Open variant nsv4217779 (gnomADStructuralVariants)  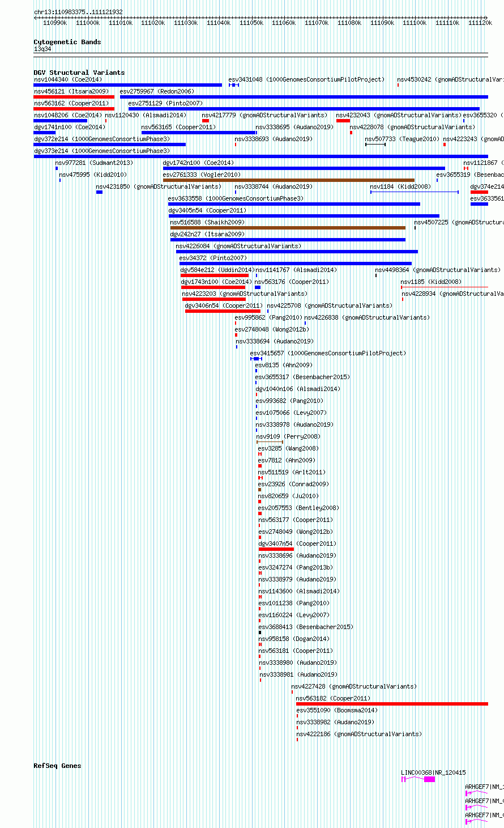(x=264, y=115)
